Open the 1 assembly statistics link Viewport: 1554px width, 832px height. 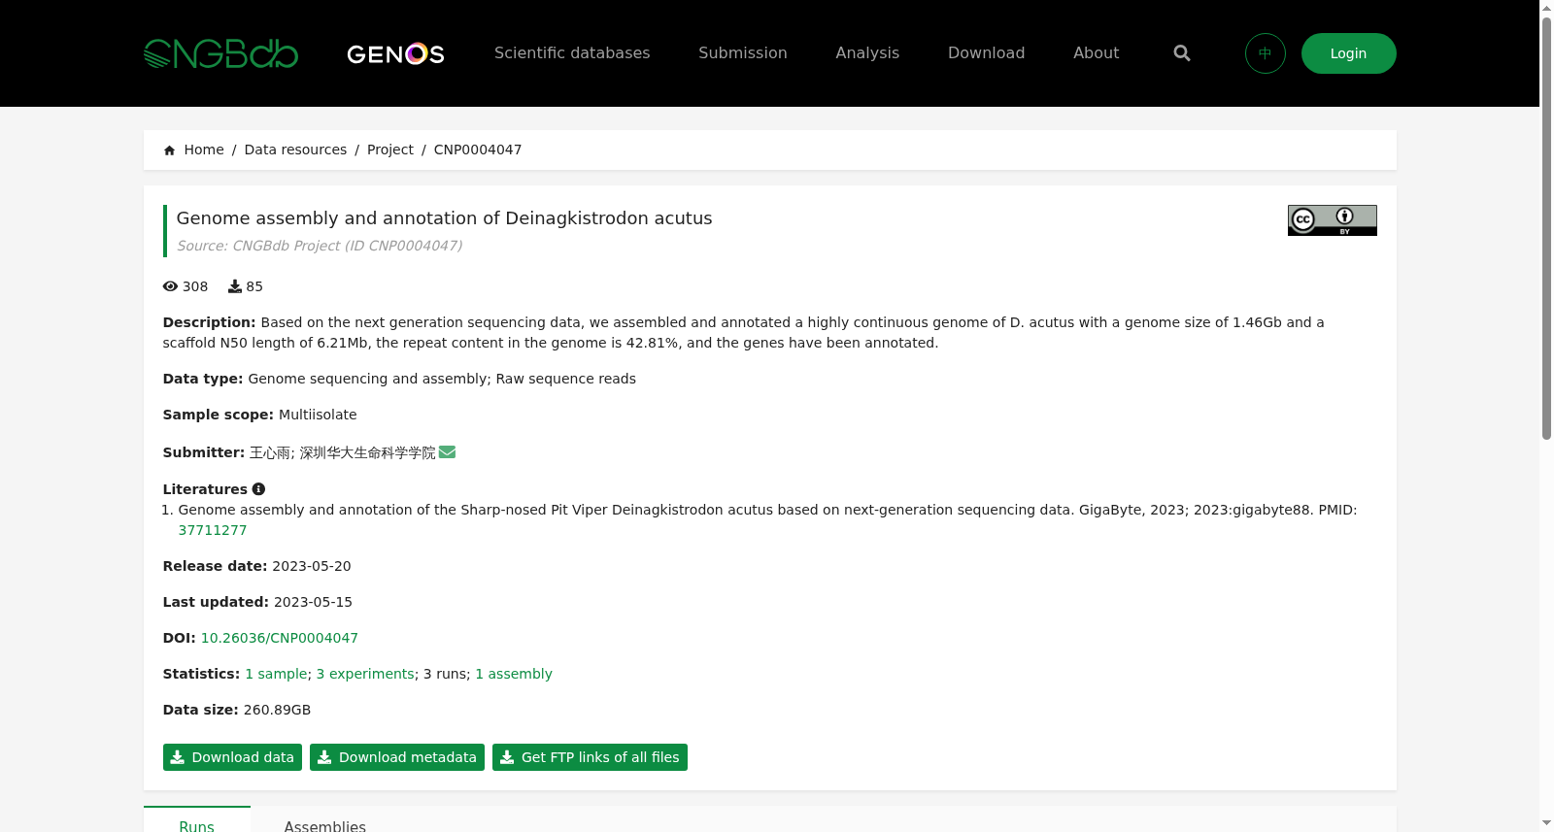(x=514, y=674)
